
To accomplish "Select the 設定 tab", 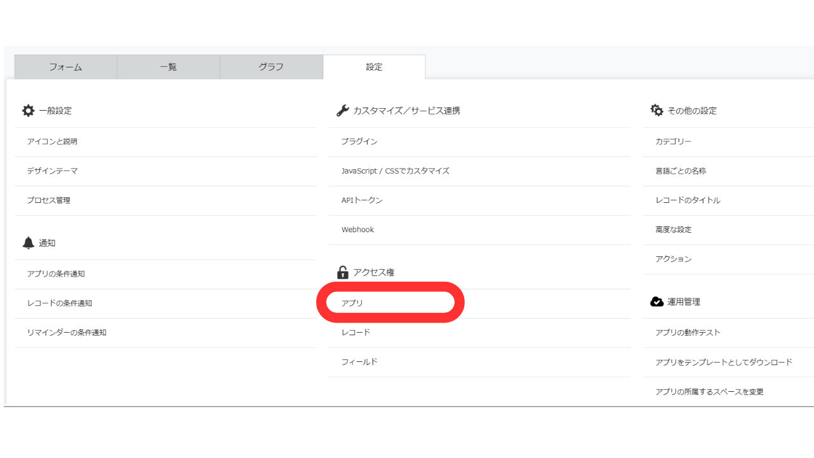I will point(374,66).
